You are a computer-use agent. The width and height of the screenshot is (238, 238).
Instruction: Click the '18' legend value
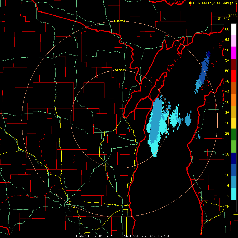point(227,154)
